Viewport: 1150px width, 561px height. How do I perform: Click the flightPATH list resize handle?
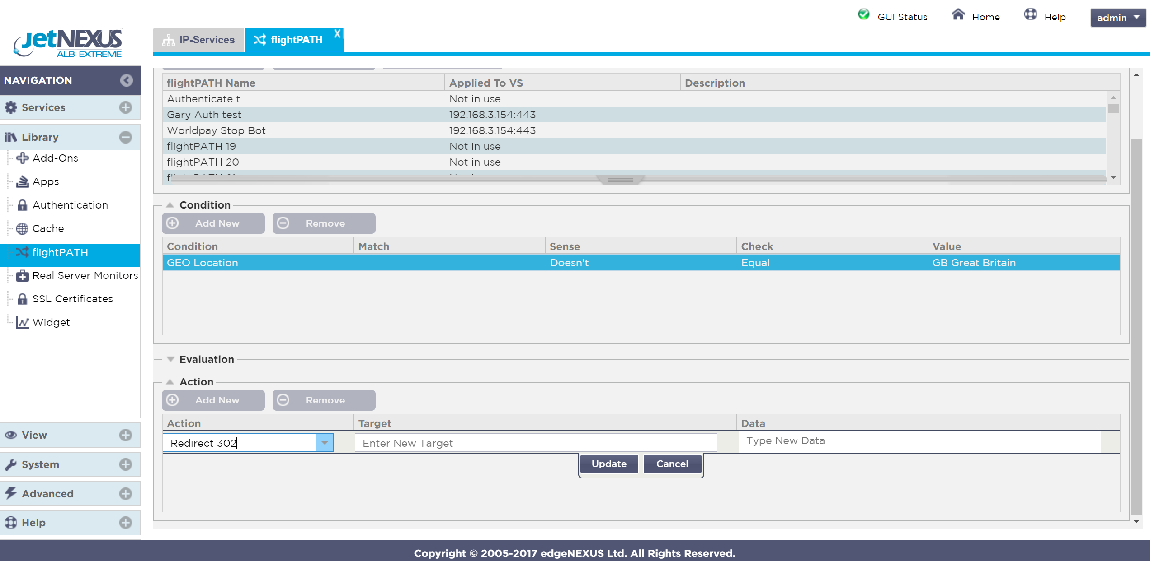point(620,180)
